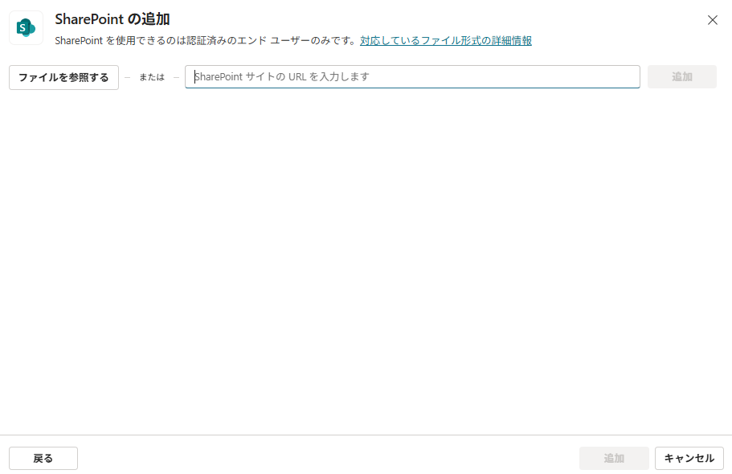This screenshot has height=474, width=732.
Task: Click 戻る button at bottom left
Action: (x=43, y=458)
